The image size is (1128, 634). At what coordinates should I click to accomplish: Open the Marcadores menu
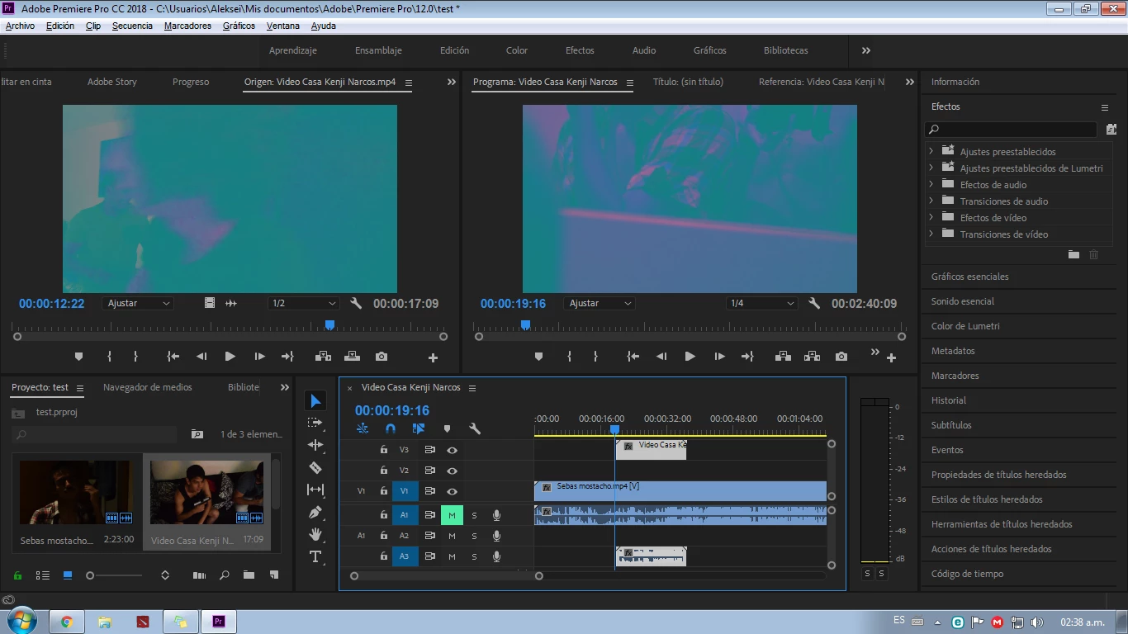point(187,26)
